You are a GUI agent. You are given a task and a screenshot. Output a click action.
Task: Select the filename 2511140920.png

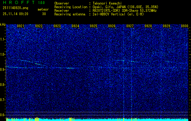point(15,8)
